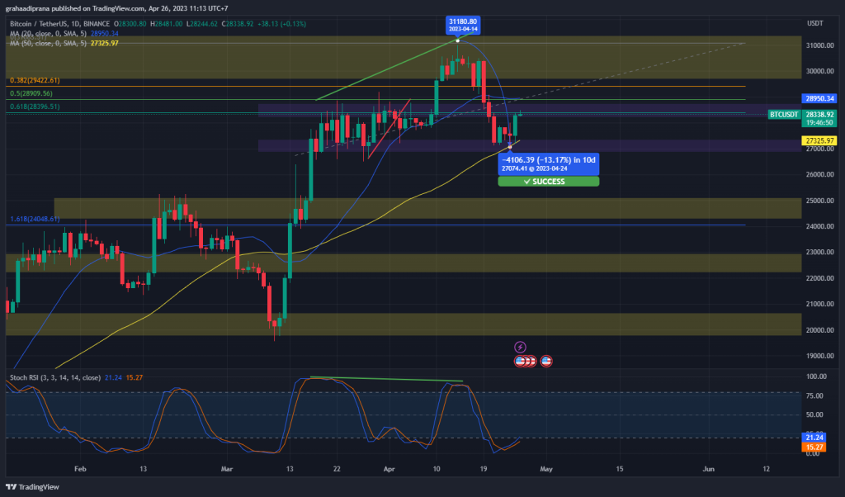This screenshot has height=497, width=845.
Task: Select the MA 20 indicator legend
Action: coord(64,33)
